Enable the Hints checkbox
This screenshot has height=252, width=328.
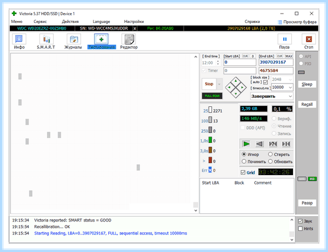(x=300, y=229)
